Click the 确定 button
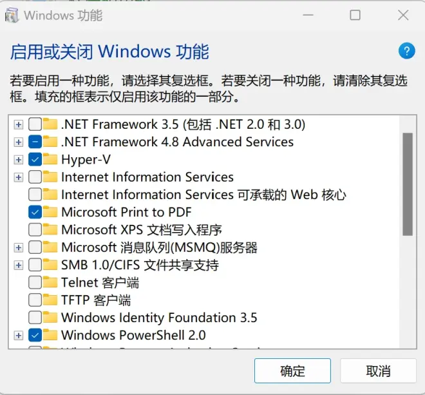 (292, 371)
